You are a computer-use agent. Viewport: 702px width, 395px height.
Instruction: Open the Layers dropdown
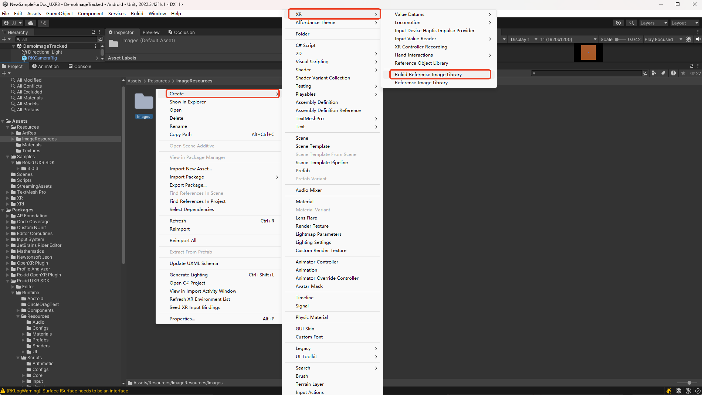654,23
